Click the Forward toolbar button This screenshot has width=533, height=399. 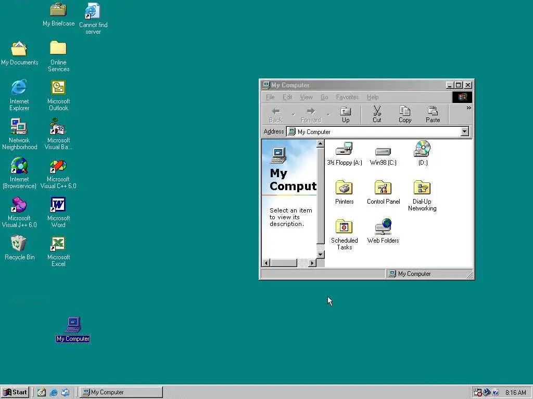click(x=311, y=114)
